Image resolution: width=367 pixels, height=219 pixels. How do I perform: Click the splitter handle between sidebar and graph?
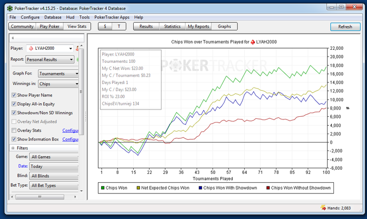[85, 116]
